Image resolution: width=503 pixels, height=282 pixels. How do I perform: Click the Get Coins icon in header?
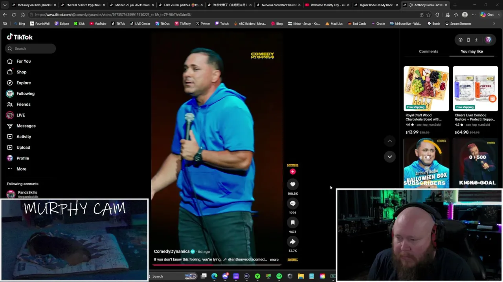461,40
